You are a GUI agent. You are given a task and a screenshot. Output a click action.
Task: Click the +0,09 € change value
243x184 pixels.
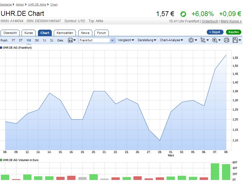click(230, 14)
